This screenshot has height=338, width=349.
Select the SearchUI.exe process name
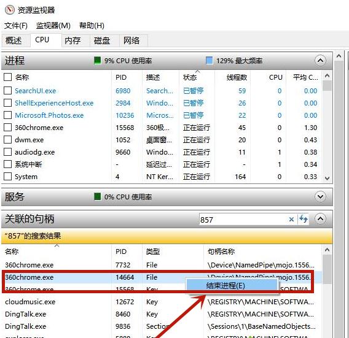tap(36, 91)
